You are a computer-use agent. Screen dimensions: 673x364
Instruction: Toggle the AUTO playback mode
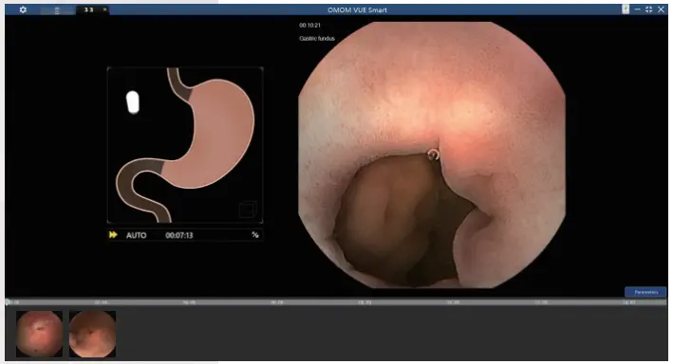(136, 235)
